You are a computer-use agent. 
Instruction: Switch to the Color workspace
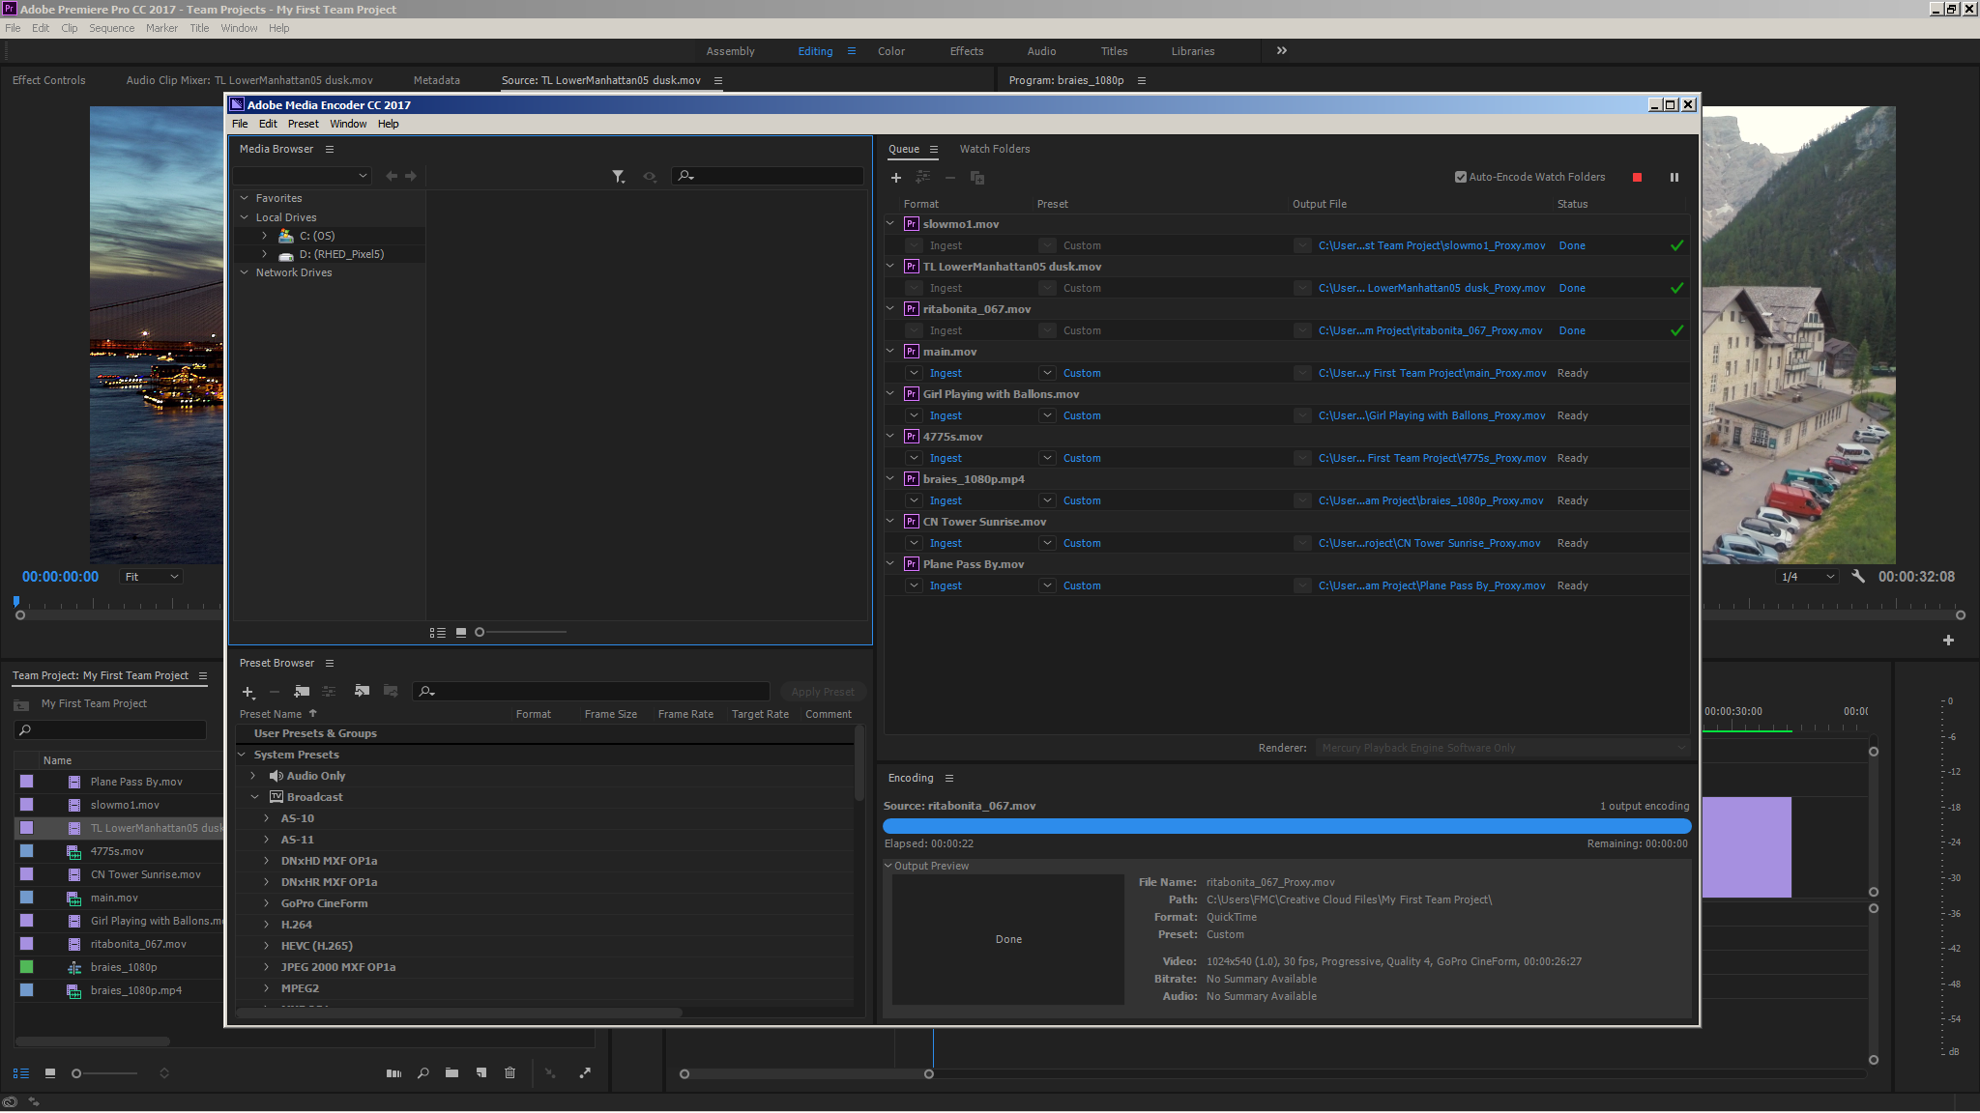point(890,52)
